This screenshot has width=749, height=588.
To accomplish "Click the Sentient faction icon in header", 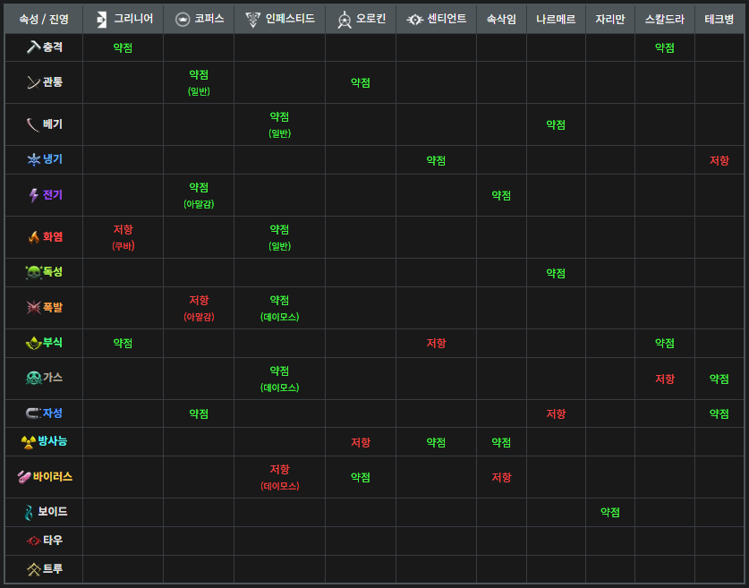I will (414, 19).
